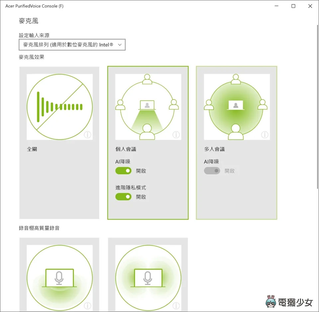319x312 pixels.
Task: Select the 多人會議 multi-person meeting icon
Action: pos(236,107)
